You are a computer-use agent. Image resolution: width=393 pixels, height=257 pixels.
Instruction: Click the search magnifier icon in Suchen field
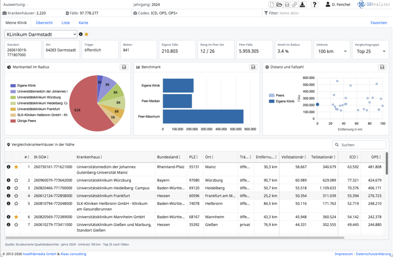tap(337, 145)
